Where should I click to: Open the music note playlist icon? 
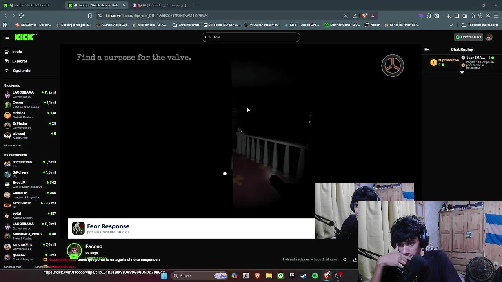[449, 16]
